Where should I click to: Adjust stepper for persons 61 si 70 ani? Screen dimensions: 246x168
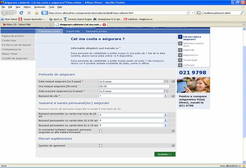coord(166,125)
